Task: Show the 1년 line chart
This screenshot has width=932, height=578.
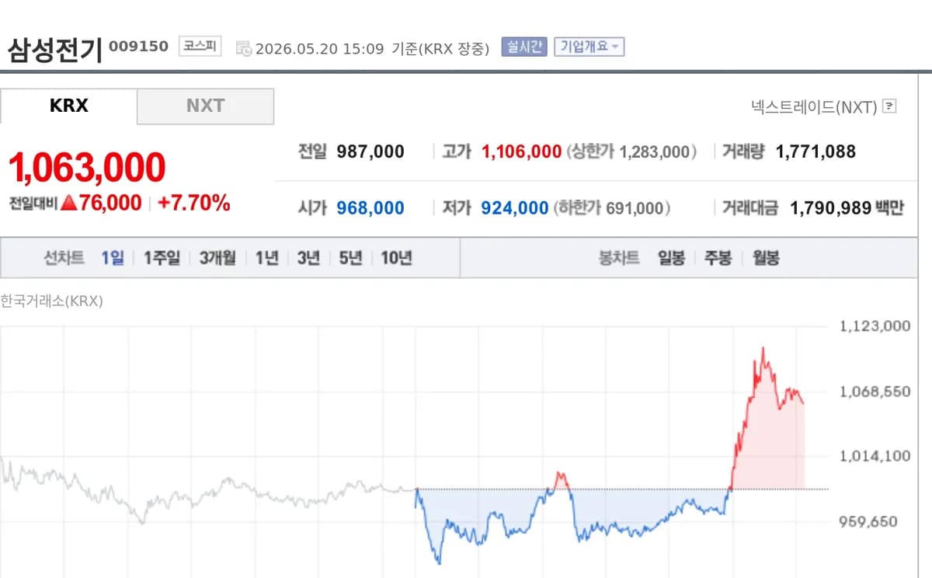Action: (266, 258)
